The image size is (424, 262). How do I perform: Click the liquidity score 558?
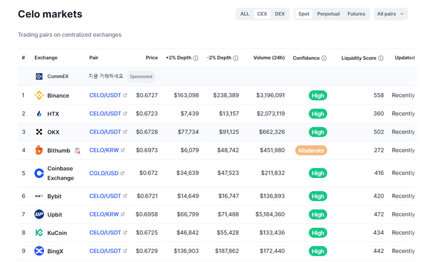point(379,95)
